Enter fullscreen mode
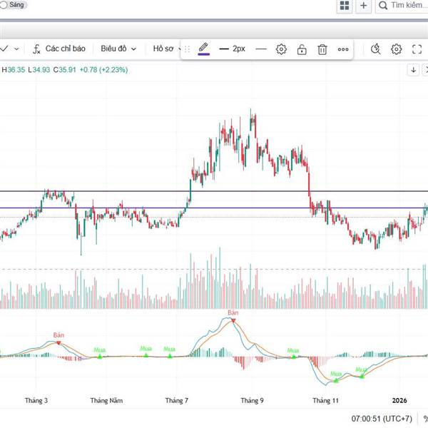This screenshot has height=428, width=428. tap(417, 49)
